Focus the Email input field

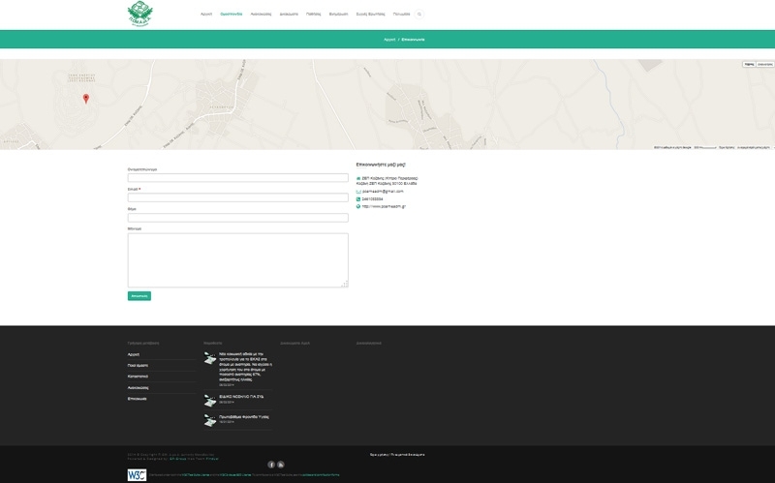click(237, 197)
